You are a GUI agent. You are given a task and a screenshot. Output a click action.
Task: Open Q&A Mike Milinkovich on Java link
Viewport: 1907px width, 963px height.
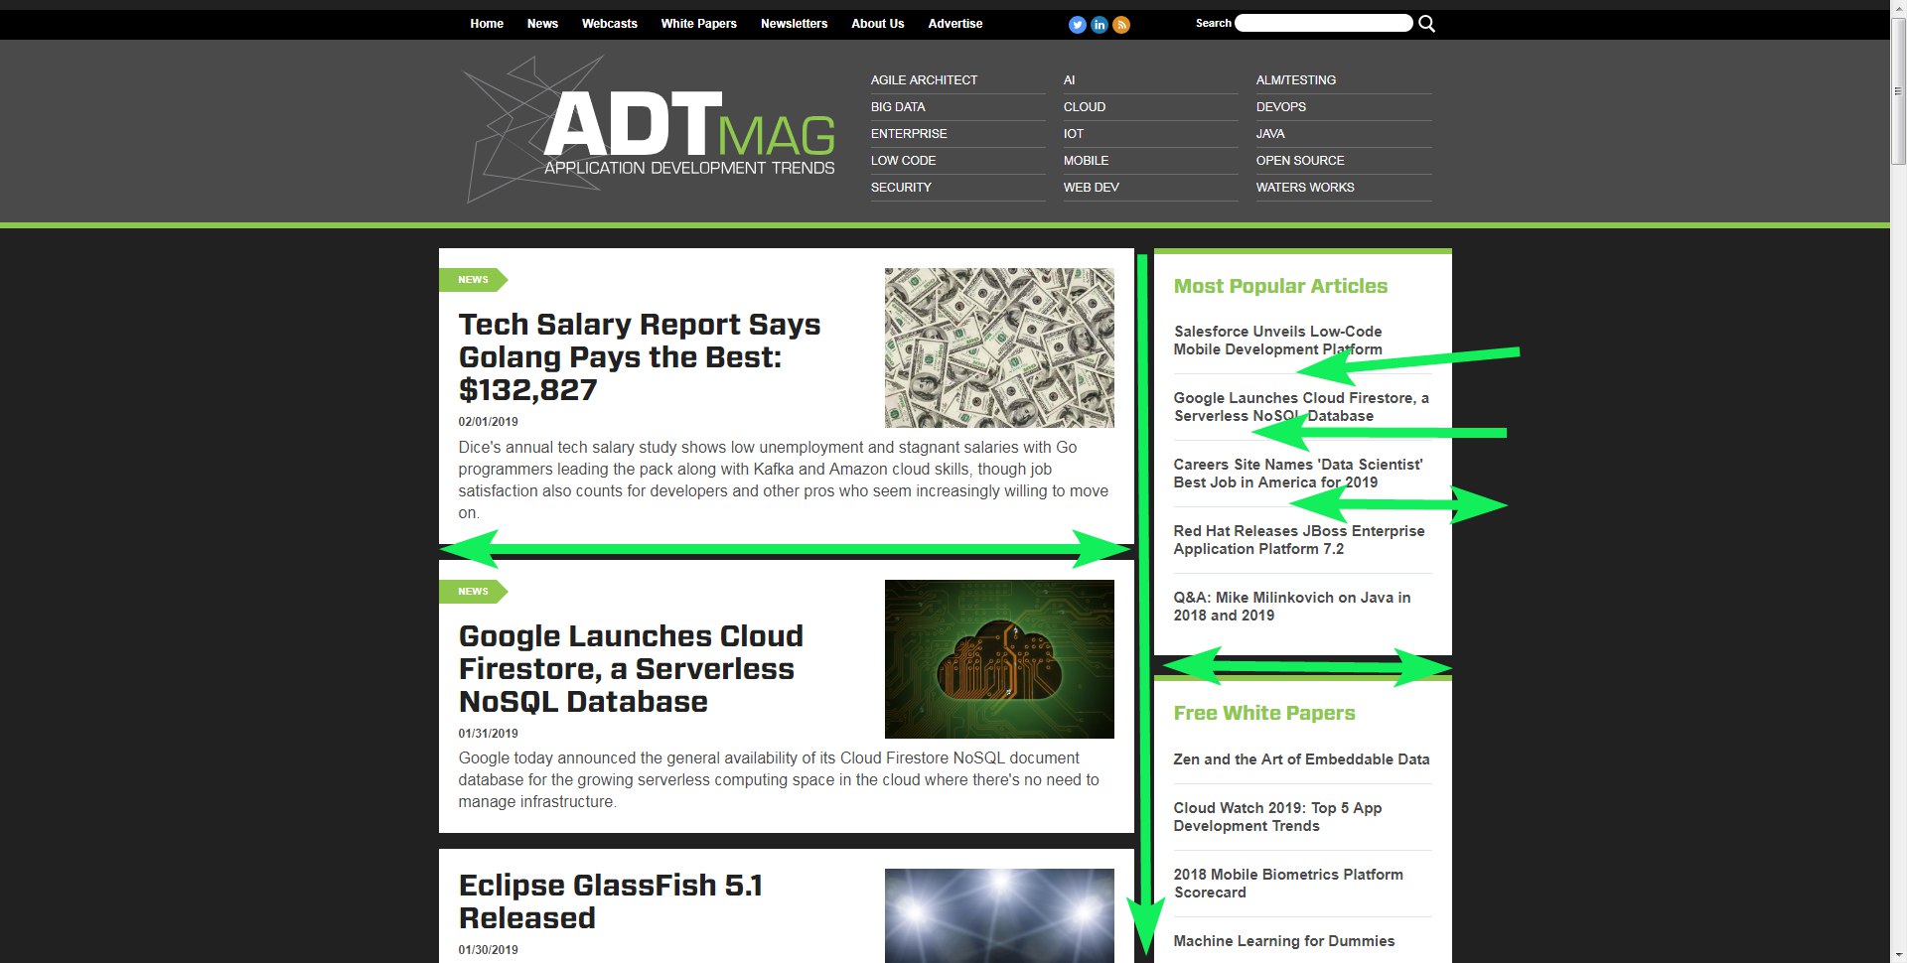click(x=1291, y=607)
